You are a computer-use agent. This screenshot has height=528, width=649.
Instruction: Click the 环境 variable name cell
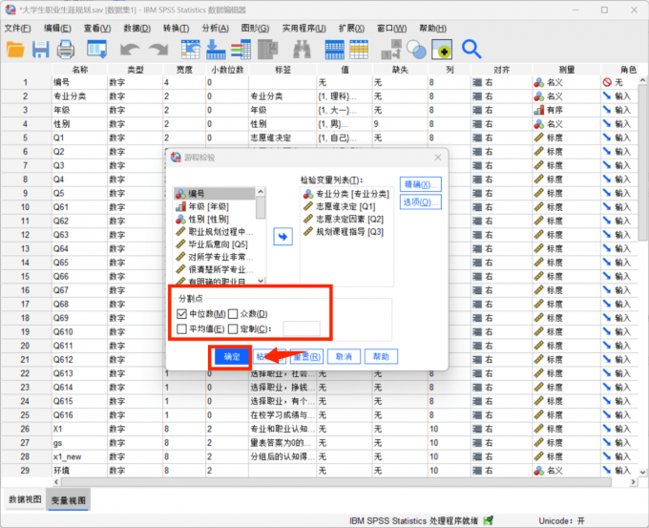(x=79, y=471)
